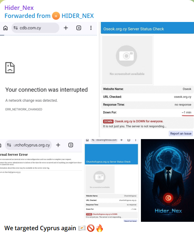Select the Churchofcyprus Website Name row
Image resolution: width=194 pixels, height=239 pixels.
(111, 196)
